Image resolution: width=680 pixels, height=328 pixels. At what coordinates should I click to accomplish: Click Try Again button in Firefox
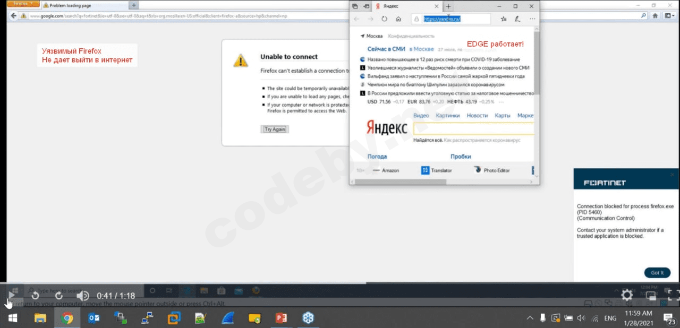tap(275, 130)
